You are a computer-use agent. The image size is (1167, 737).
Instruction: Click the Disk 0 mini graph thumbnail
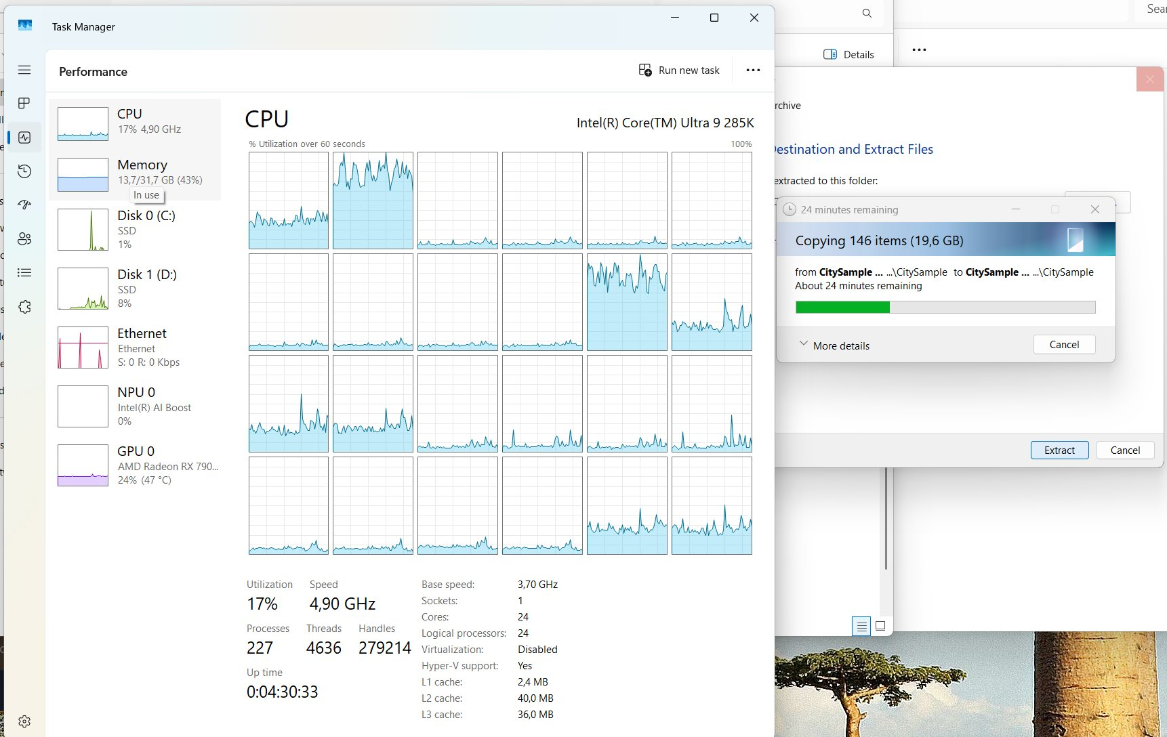pyautogui.click(x=83, y=230)
